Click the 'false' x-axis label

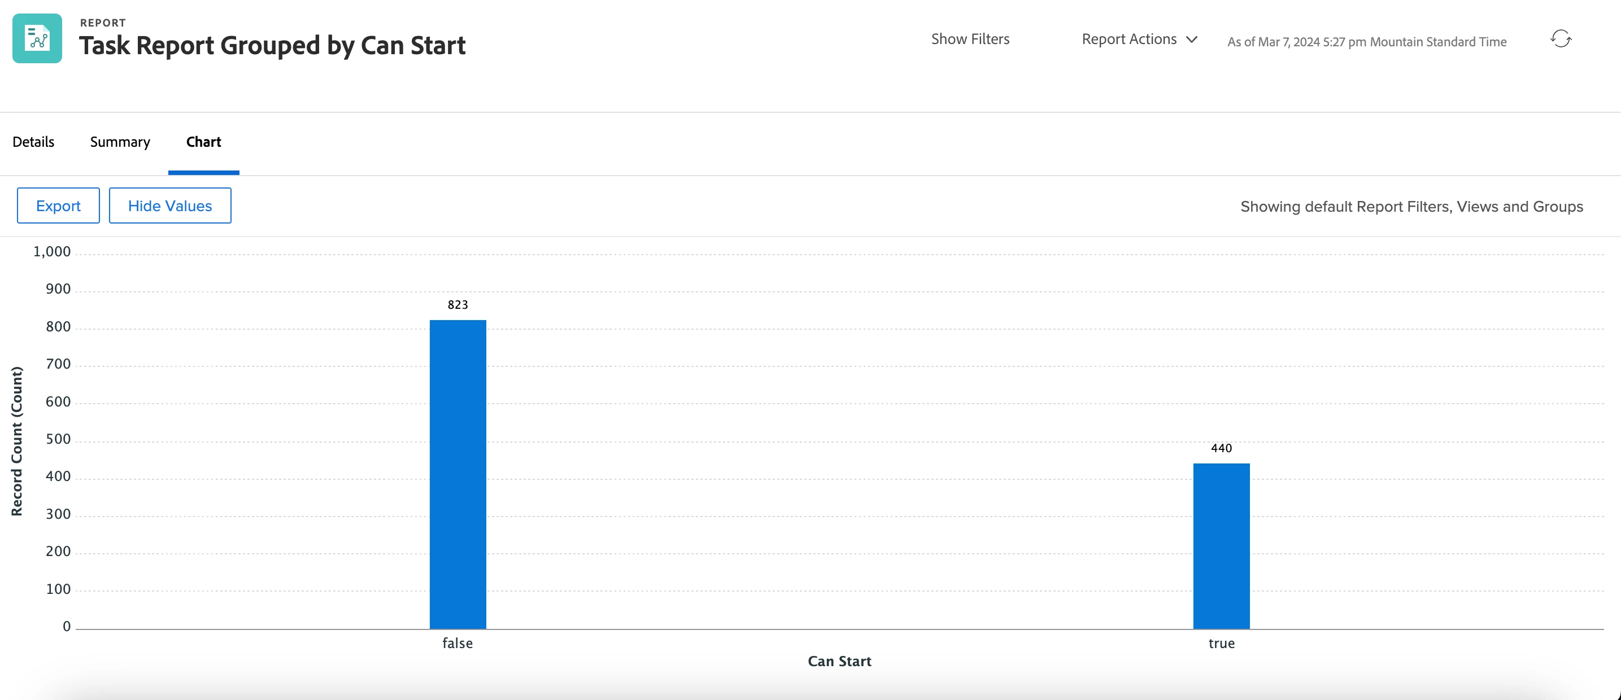(457, 644)
